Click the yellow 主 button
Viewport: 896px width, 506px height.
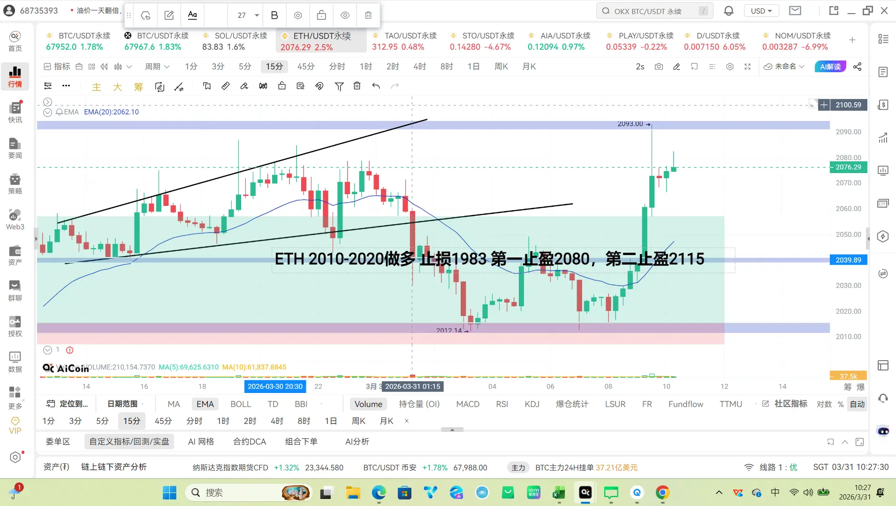coord(96,87)
